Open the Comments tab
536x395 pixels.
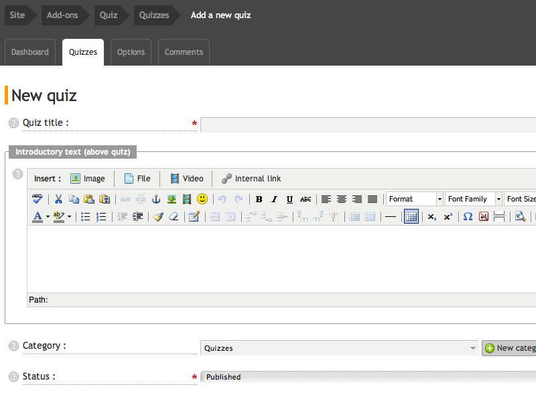click(x=184, y=52)
